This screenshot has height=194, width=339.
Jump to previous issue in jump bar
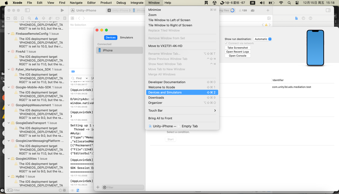pos(263,25)
